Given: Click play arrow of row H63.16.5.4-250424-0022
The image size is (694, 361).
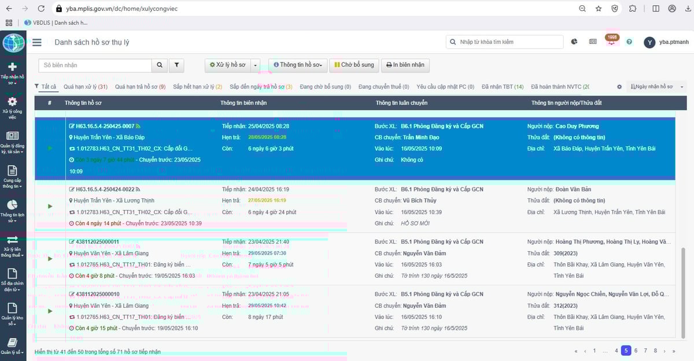Looking at the screenshot, I should coord(50,206).
